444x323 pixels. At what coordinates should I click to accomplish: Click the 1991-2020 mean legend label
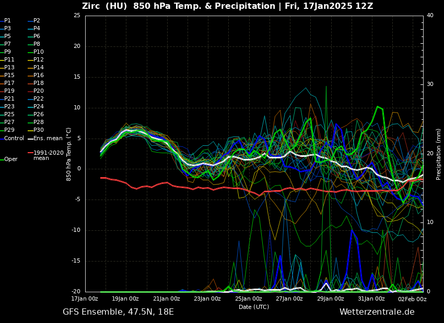point(48,155)
